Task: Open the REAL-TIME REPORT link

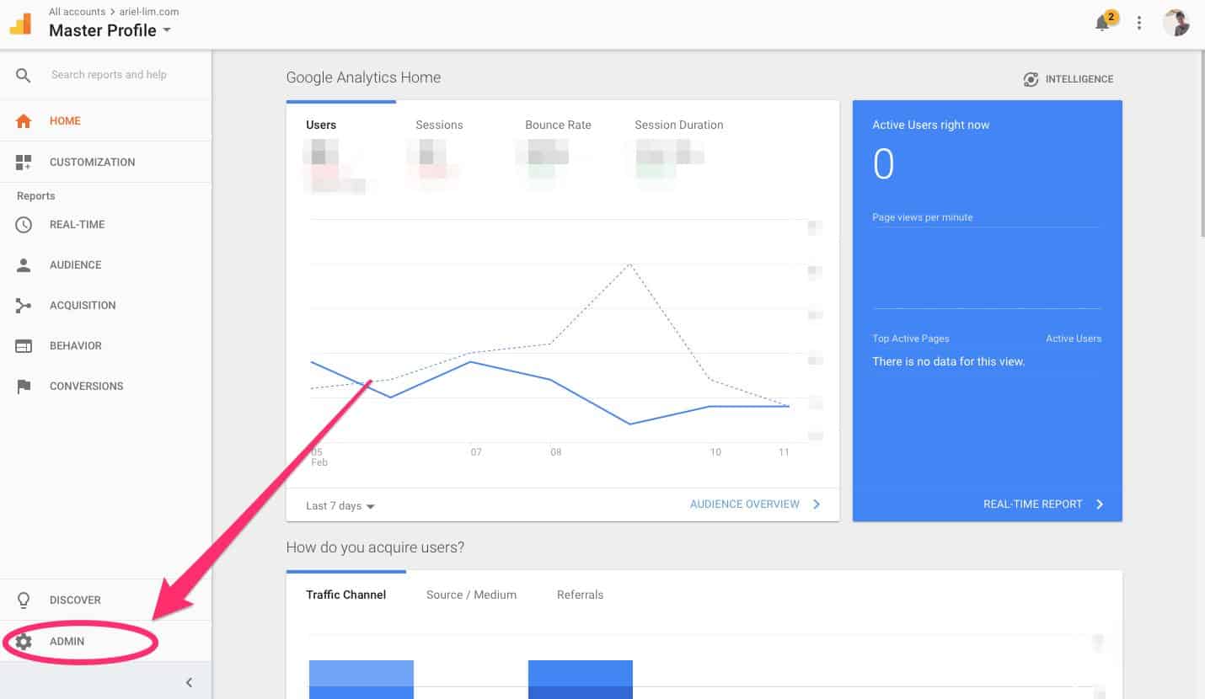Action: click(x=1032, y=504)
